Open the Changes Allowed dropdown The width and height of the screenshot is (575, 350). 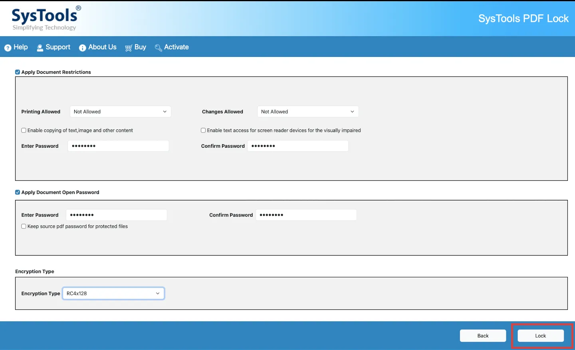coord(308,111)
